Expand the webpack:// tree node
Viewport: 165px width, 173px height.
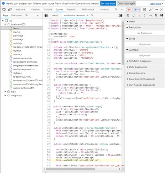click(5, 96)
